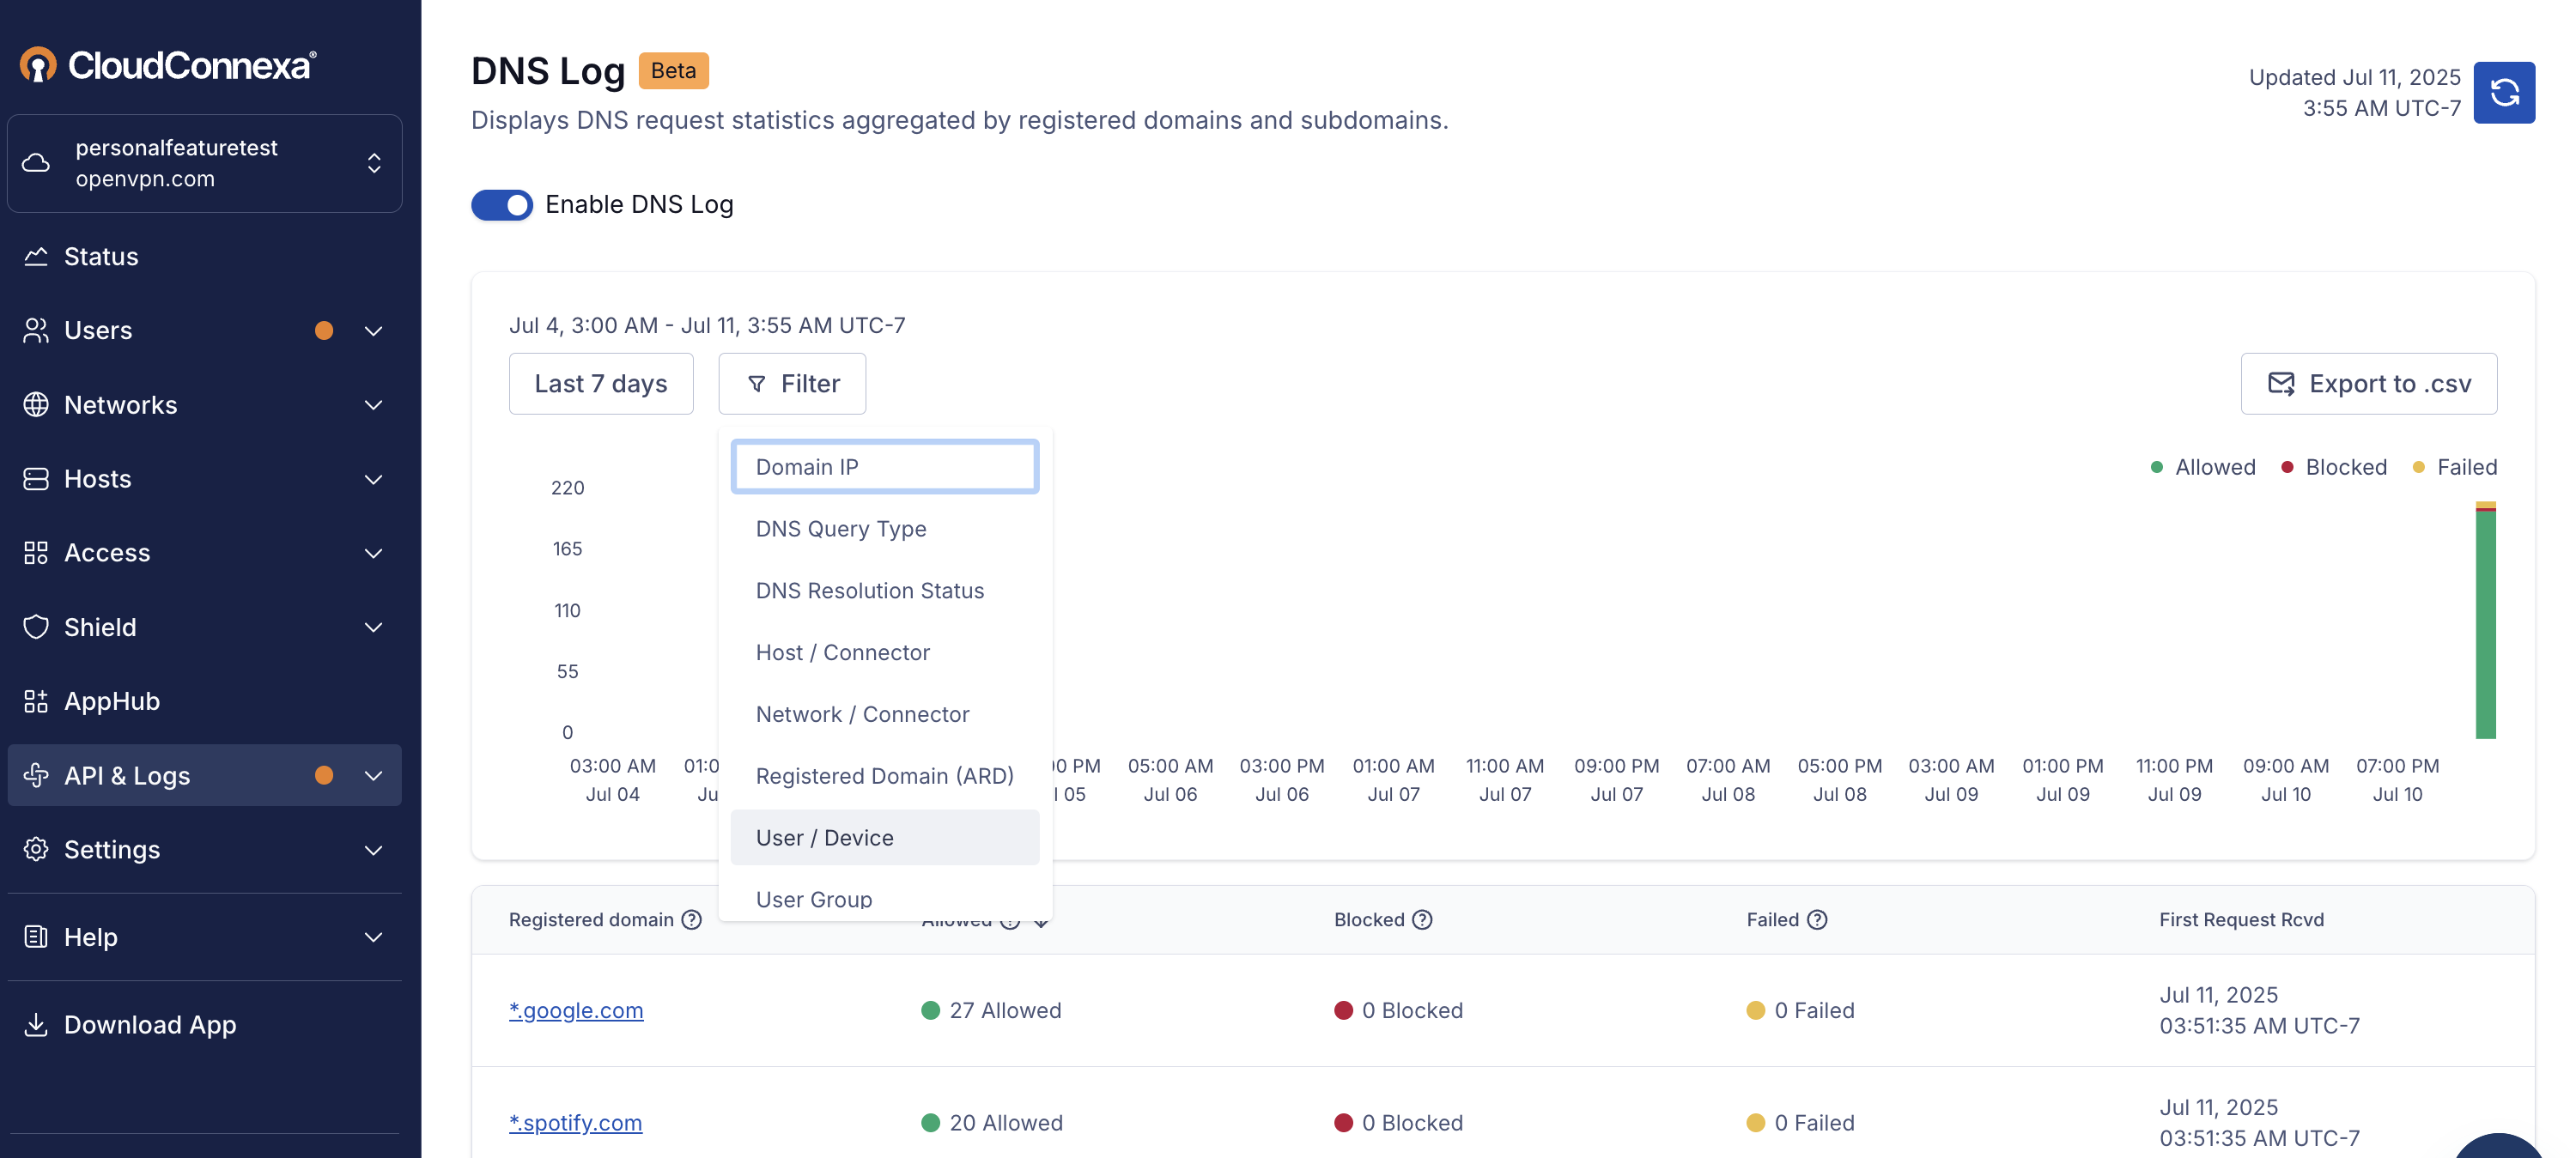Screen dimensions: 2576x1158
Task: Click the API & Logs icon
Action: point(36,775)
